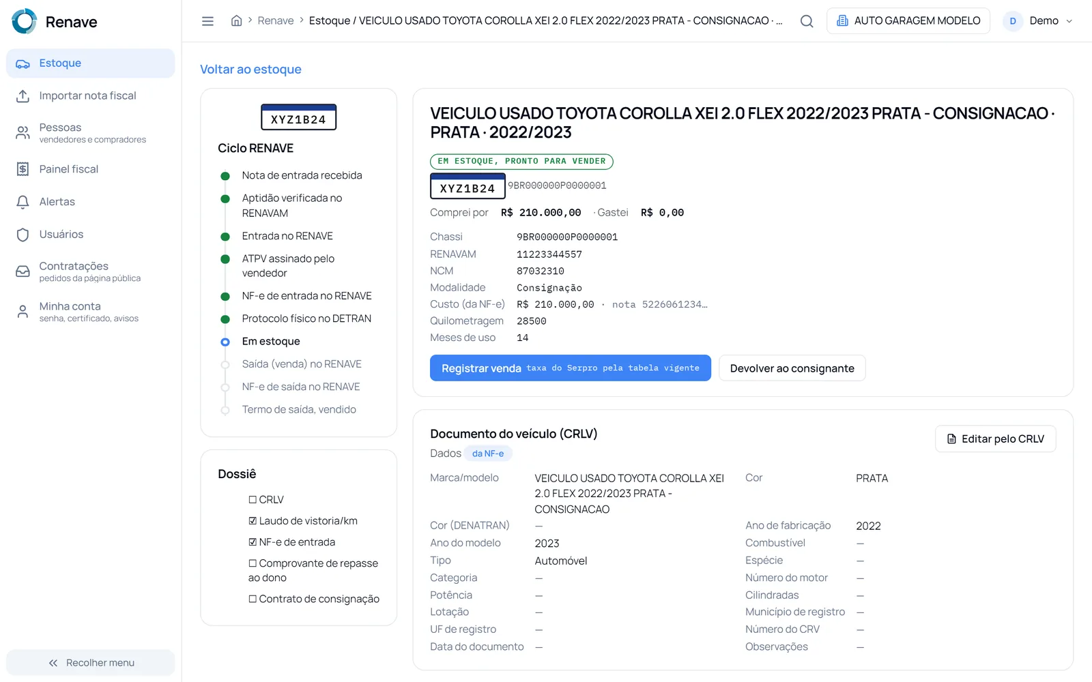1092x682 pixels.
Task: Click the Demo user avatar
Action: [x=1013, y=21]
